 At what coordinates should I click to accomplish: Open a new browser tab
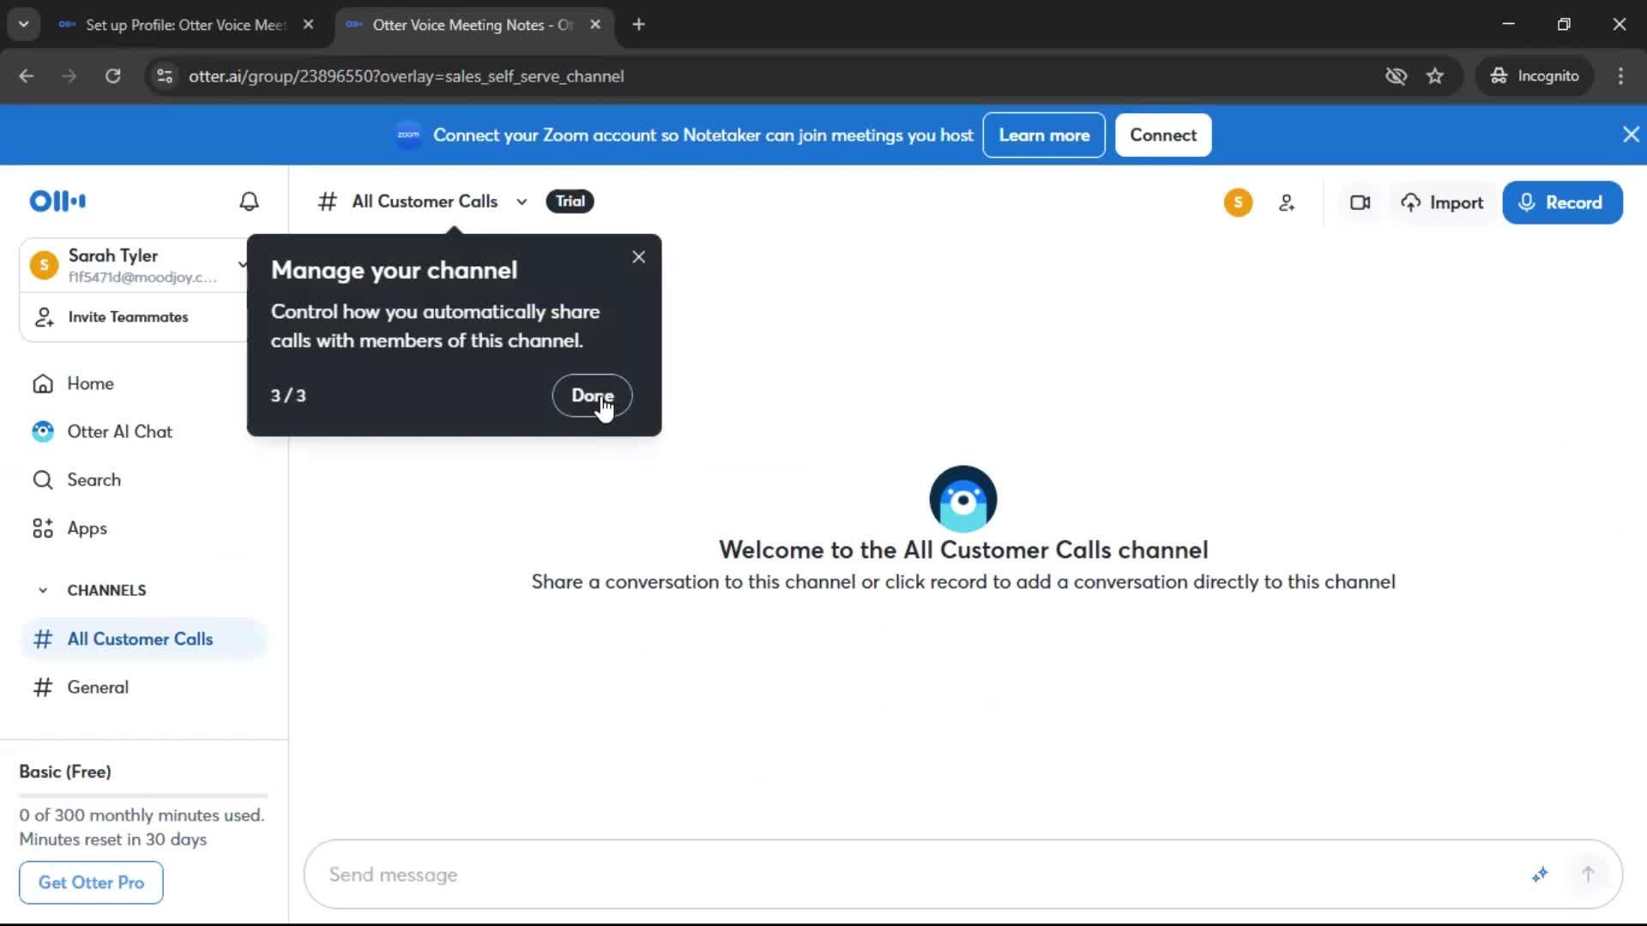point(638,25)
